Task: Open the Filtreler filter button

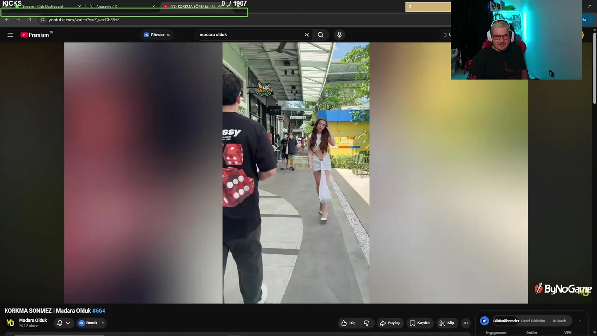Action: tap(157, 35)
